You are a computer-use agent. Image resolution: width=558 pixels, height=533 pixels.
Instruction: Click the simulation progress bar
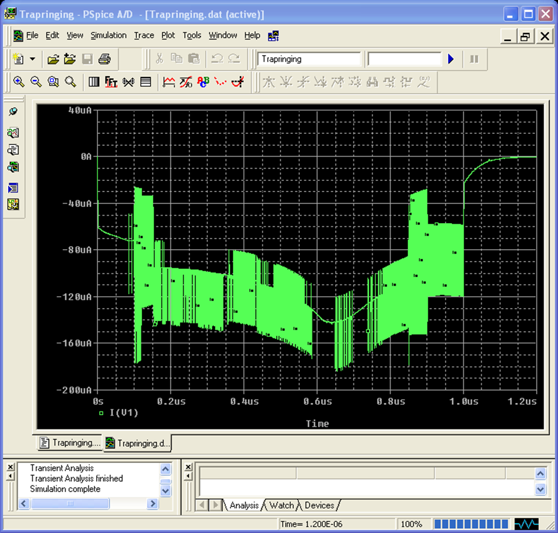[x=471, y=524]
